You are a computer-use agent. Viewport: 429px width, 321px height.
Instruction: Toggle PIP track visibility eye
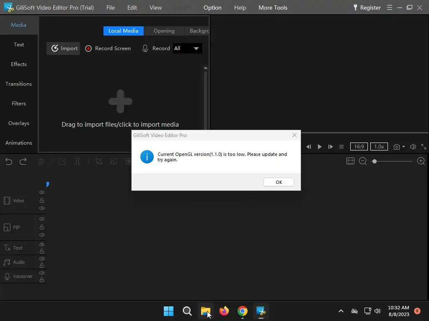coord(42,219)
